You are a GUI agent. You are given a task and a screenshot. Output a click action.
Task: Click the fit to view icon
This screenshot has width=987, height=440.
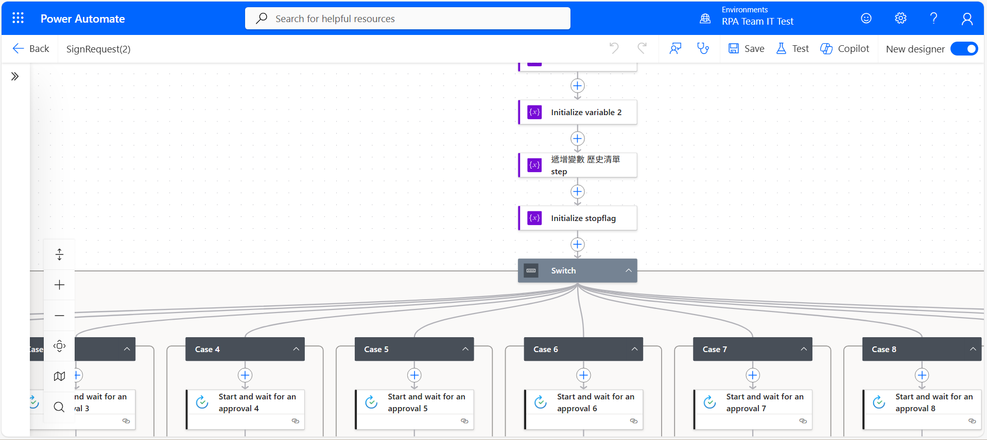click(x=60, y=346)
